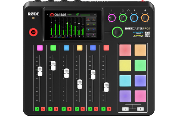Select the green channel button

(53, 48)
